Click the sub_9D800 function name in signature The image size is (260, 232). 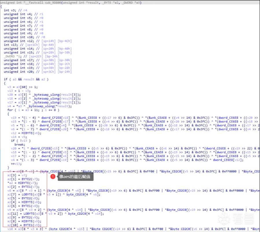click(53, 3)
